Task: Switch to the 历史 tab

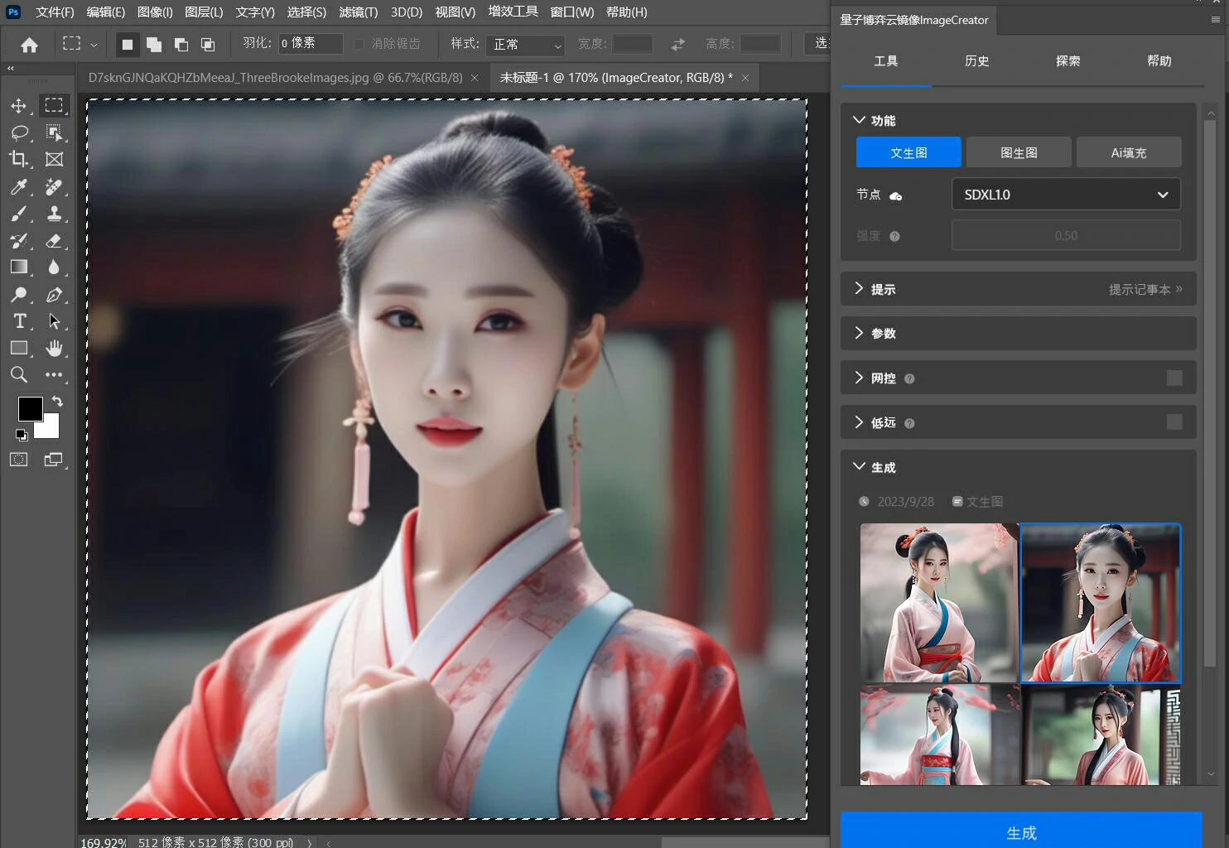Action: [x=977, y=60]
